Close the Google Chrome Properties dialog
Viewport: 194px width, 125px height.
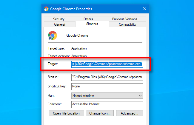[x=145, y=9]
